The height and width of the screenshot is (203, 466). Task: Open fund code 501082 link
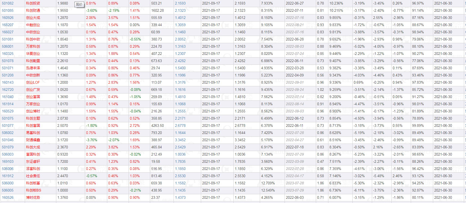pos(8,3)
